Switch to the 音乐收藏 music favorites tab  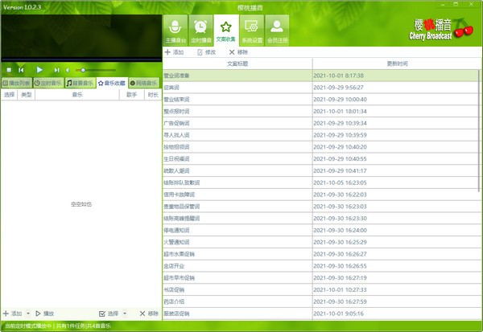point(112,83)
